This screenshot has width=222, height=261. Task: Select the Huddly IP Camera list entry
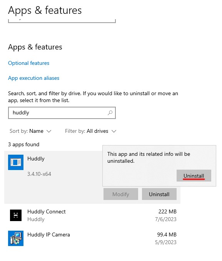point(92,238)
